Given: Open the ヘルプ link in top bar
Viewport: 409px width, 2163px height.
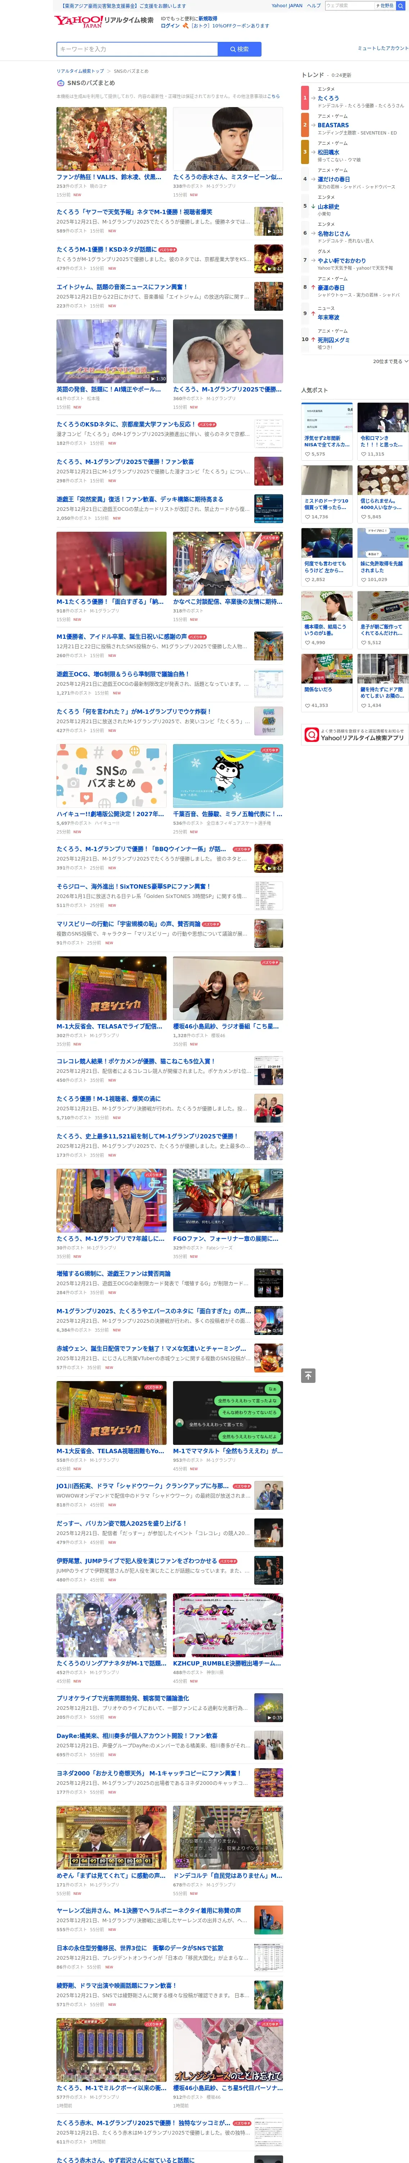Looking at the screenshot, I should 313,6.
